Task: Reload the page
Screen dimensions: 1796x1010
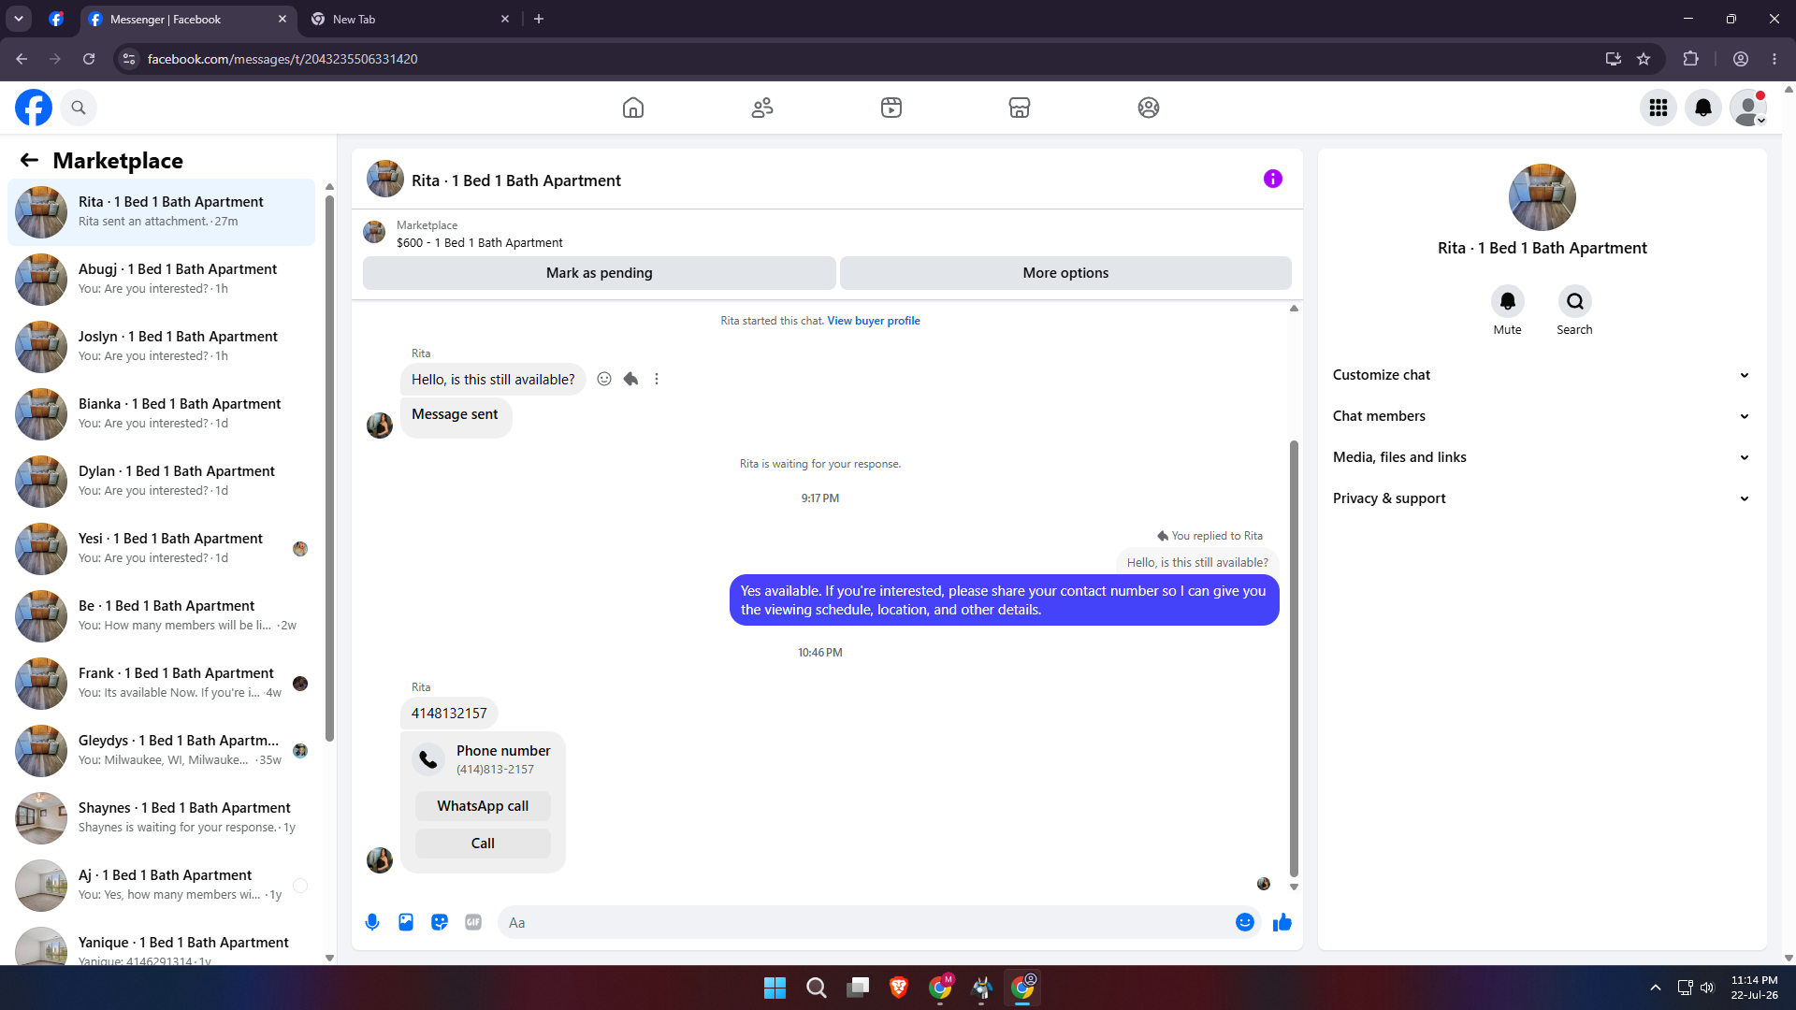Action: [x=89, y=59]
